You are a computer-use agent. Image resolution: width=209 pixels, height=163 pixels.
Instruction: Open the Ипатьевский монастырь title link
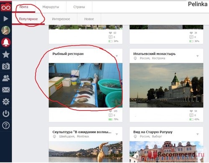pyautogui.click(x=154, y=54)
